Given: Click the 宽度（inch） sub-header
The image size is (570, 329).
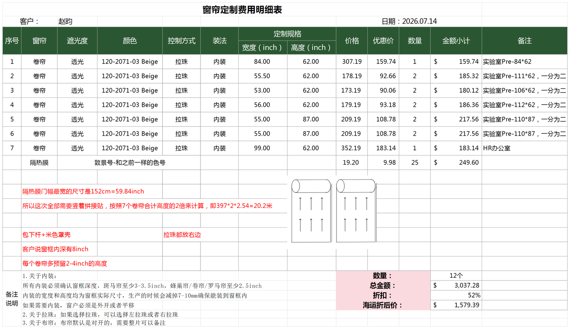Looking at the screenshot, I should pos(263,48).
